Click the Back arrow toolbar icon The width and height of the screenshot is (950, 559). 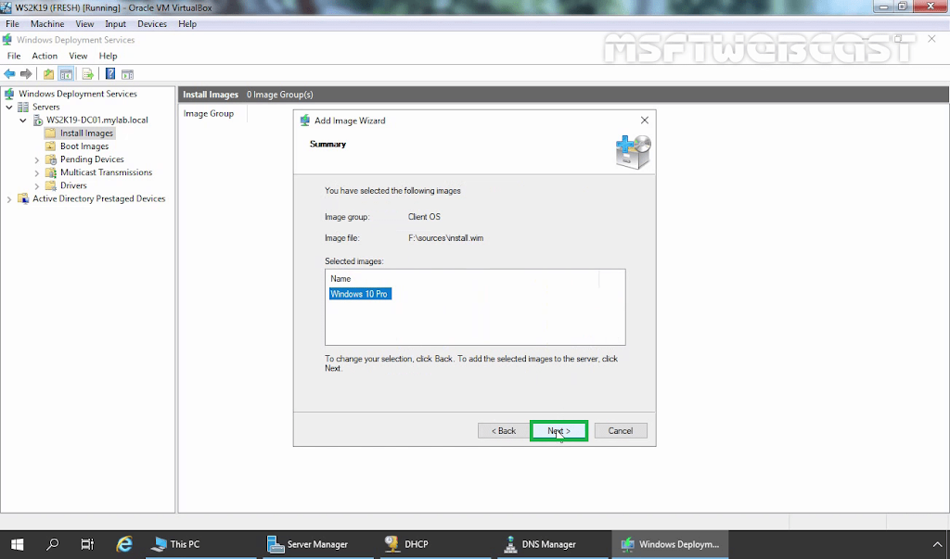(9, 74)
